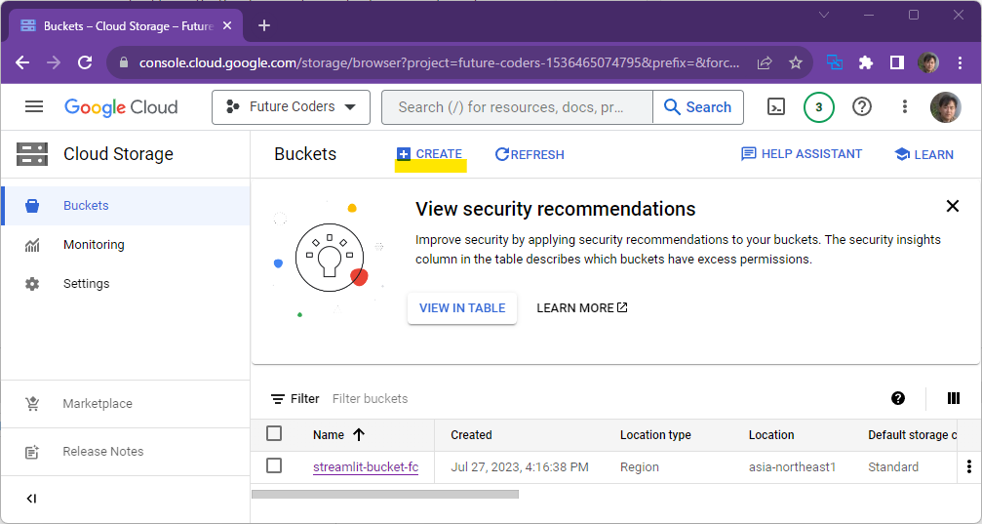This screenshot has height=524, width=982.
Task: Click the asia-northeast1 location cell
Action: [792, 467]
